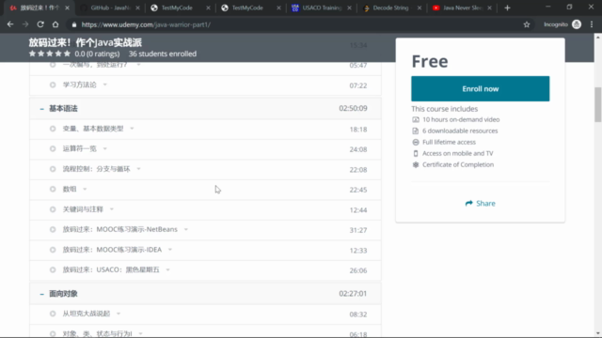Open the Chrome three-dot menu
The height and width of the screenshot is (338, 602).
pos(592,24)
